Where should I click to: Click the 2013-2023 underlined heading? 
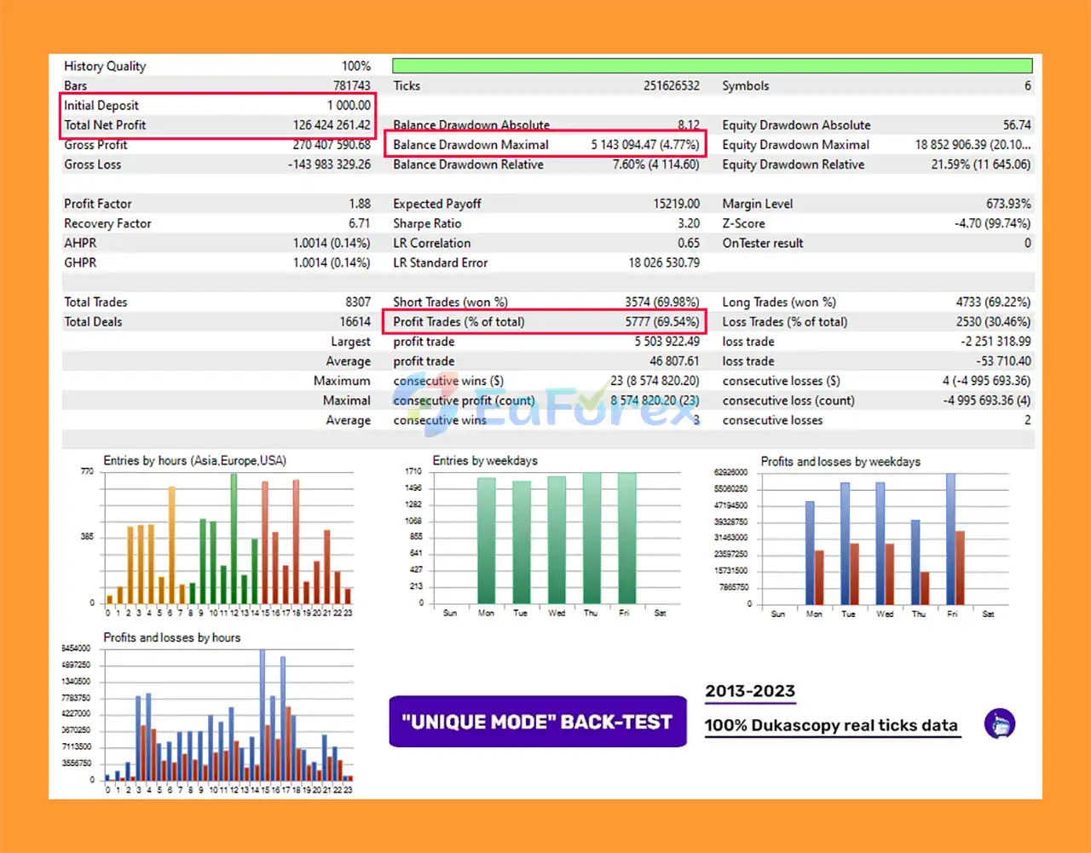750,691
